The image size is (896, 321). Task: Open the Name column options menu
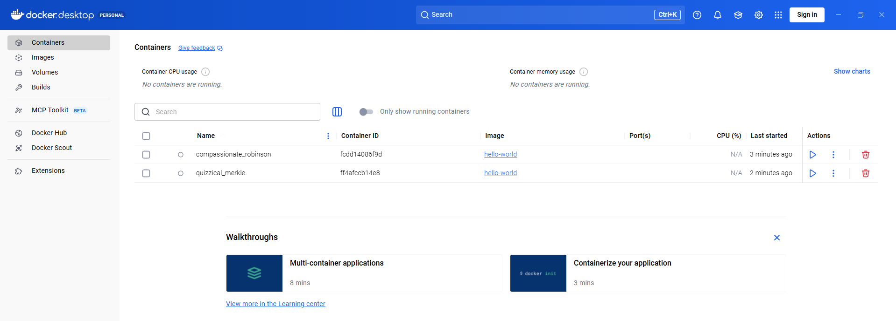[x=328, y=136]
